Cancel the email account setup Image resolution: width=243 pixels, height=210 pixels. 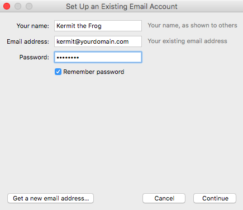coord(164,198)
